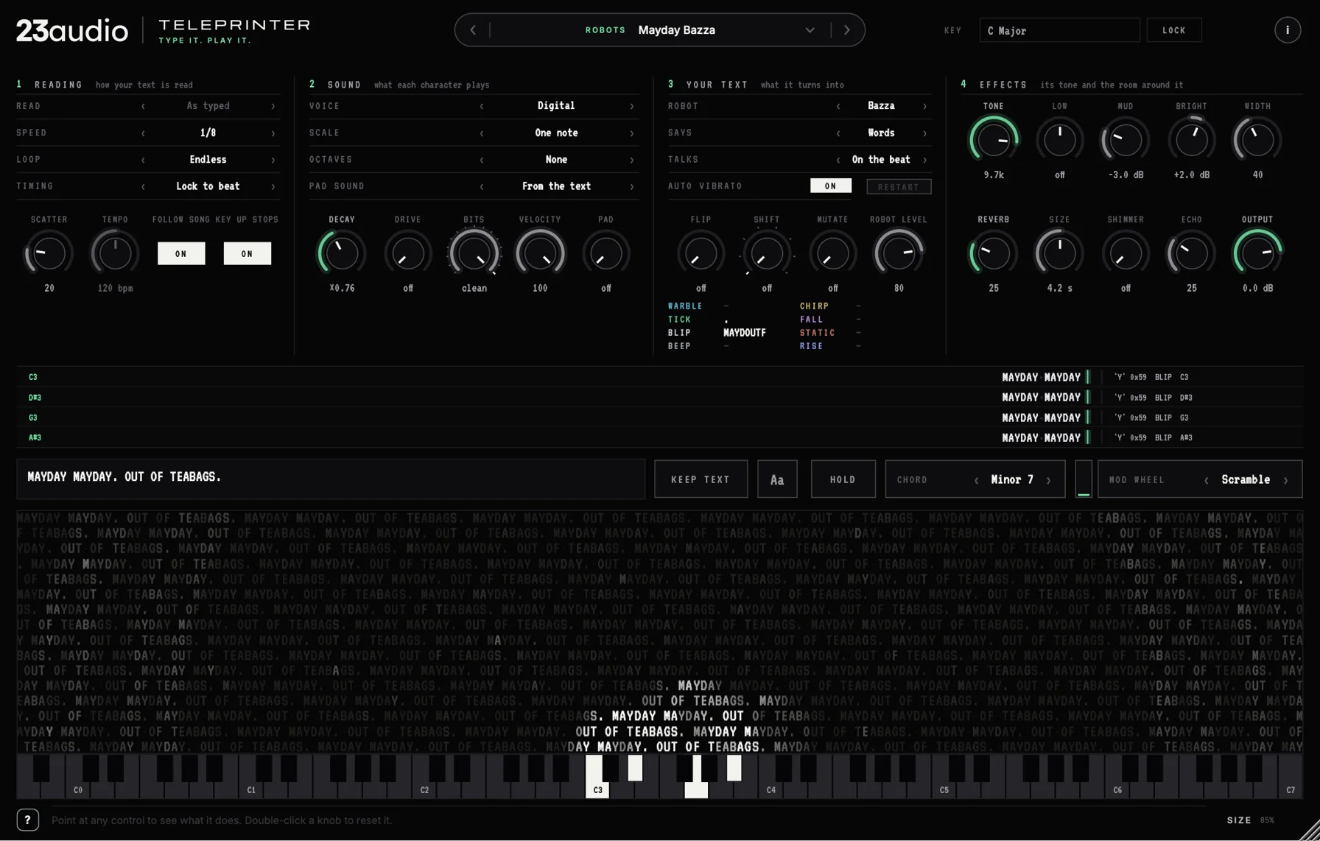The image size is (1320, 841).
Task: Click the text input field with MAYDAY MAYDAY
Action: 331,479
